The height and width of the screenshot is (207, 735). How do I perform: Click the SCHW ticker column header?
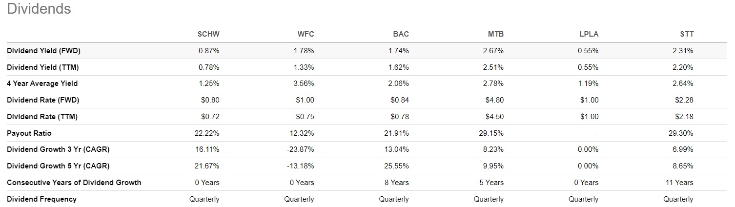coord(208,34)
